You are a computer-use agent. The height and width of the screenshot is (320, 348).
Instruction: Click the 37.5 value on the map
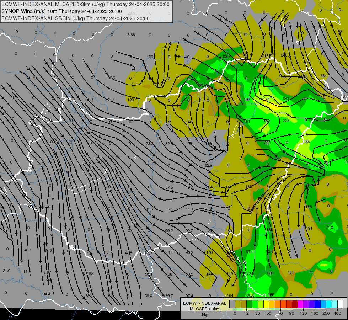169,187
